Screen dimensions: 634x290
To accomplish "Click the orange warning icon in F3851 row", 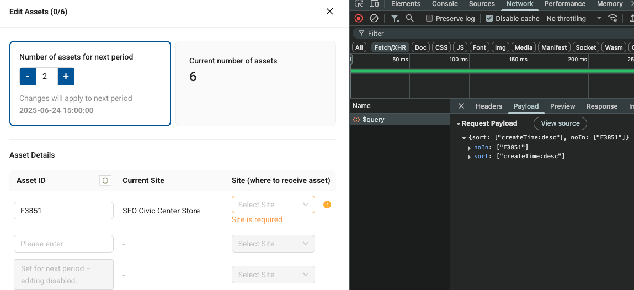I will point(327,205).
